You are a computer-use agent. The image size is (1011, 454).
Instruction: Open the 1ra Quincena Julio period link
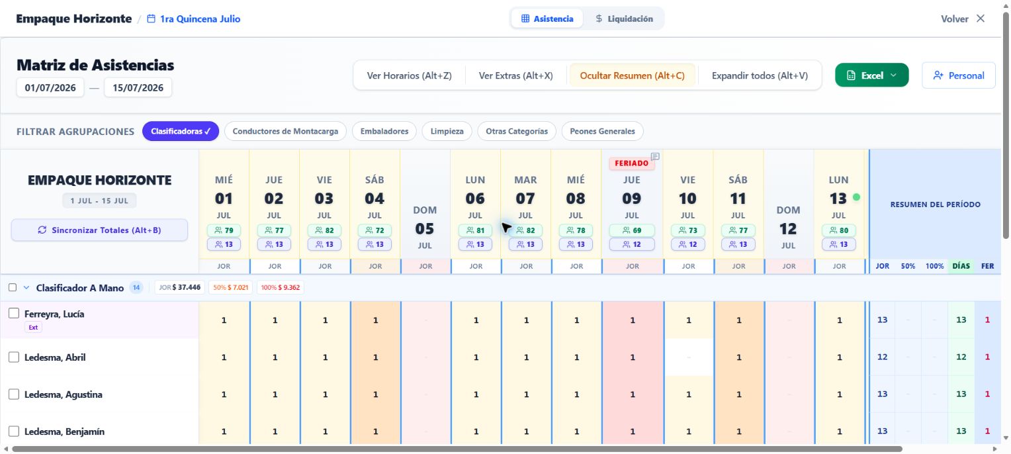[x=194, y=19]
